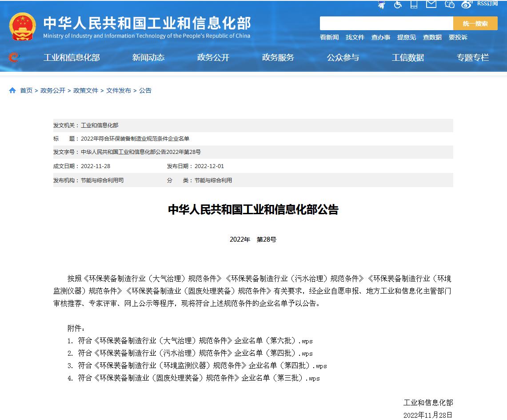The height and width of the screenshot is (420, 507).
Task: Click the 工业和信息化部 signature above the date
Action: coord(428,403)
